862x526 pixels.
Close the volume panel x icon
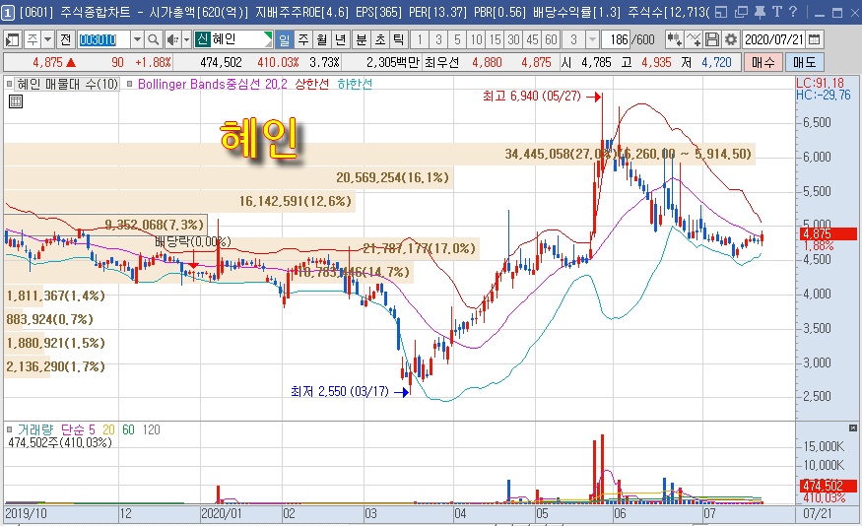[853, 428]
